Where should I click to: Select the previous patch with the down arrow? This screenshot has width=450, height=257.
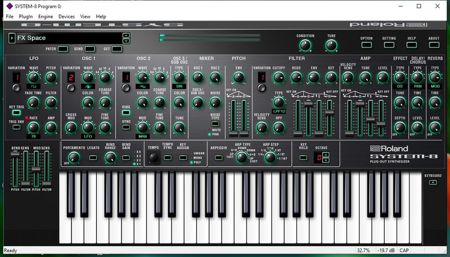click(126, 41)
